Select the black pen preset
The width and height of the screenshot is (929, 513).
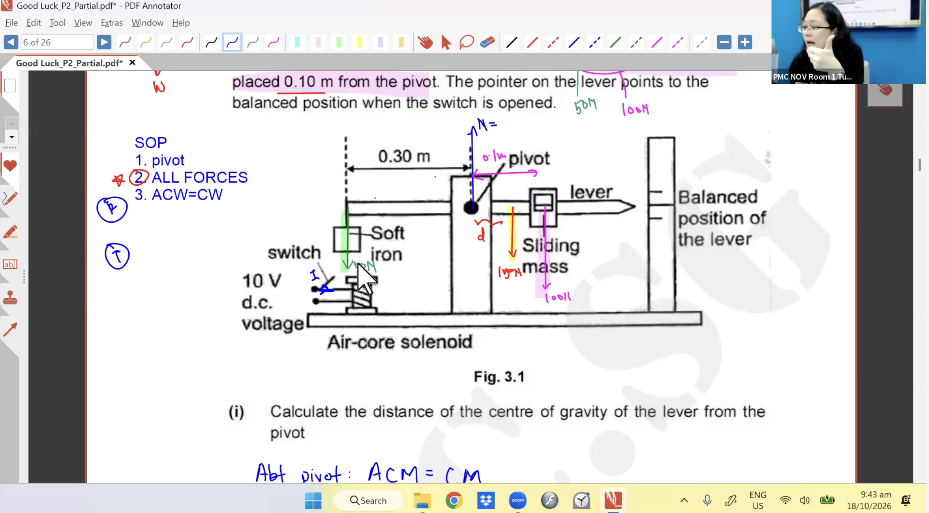click(211, 42)
